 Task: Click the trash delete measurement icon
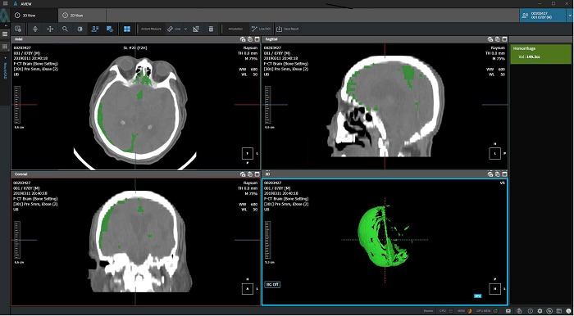click(x=211, y=29)
